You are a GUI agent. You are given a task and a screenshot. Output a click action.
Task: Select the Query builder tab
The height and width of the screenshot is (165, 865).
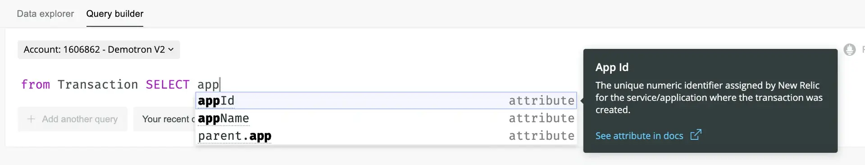click(115, 13)
